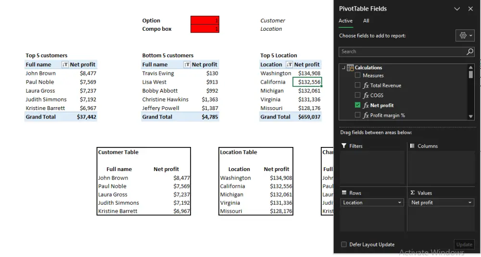Image resolution: width=481 pixels, height=257 pixels.
Task: Open the pane options chevron menu
Action: point(457,9)
